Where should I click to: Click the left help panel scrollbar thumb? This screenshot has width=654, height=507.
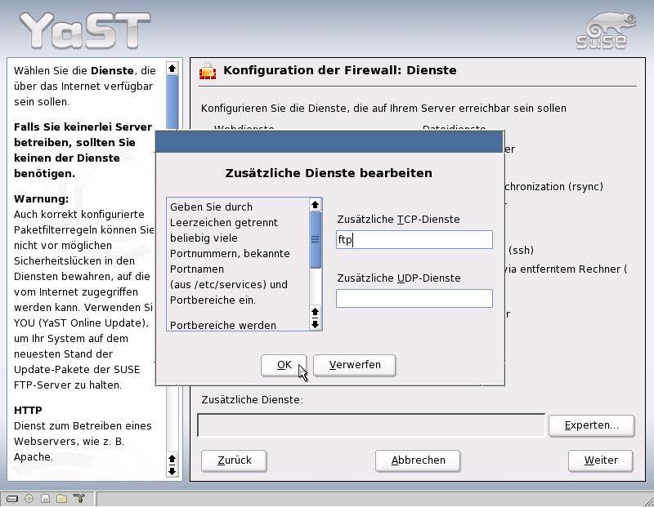click(172, 103)
